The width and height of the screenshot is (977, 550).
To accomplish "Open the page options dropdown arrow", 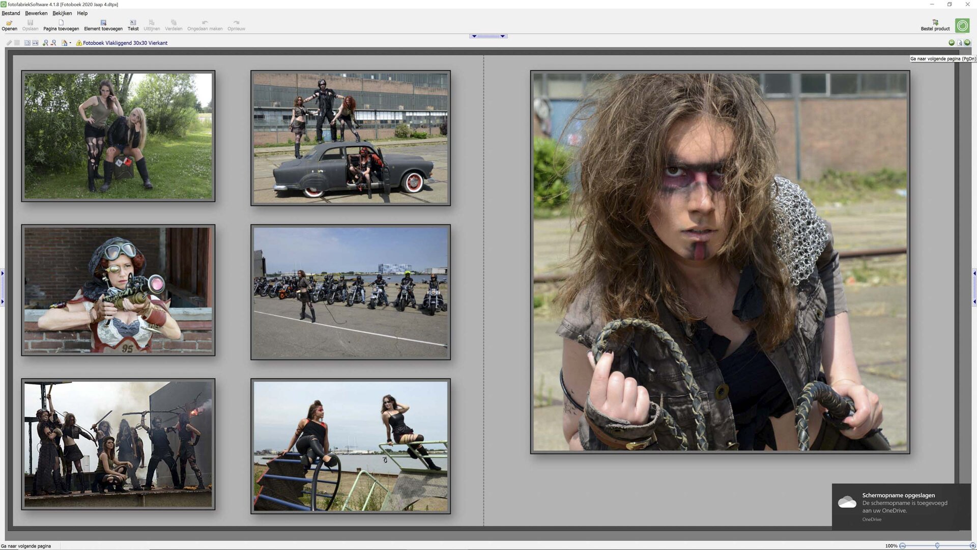I will tap(70, 43).
